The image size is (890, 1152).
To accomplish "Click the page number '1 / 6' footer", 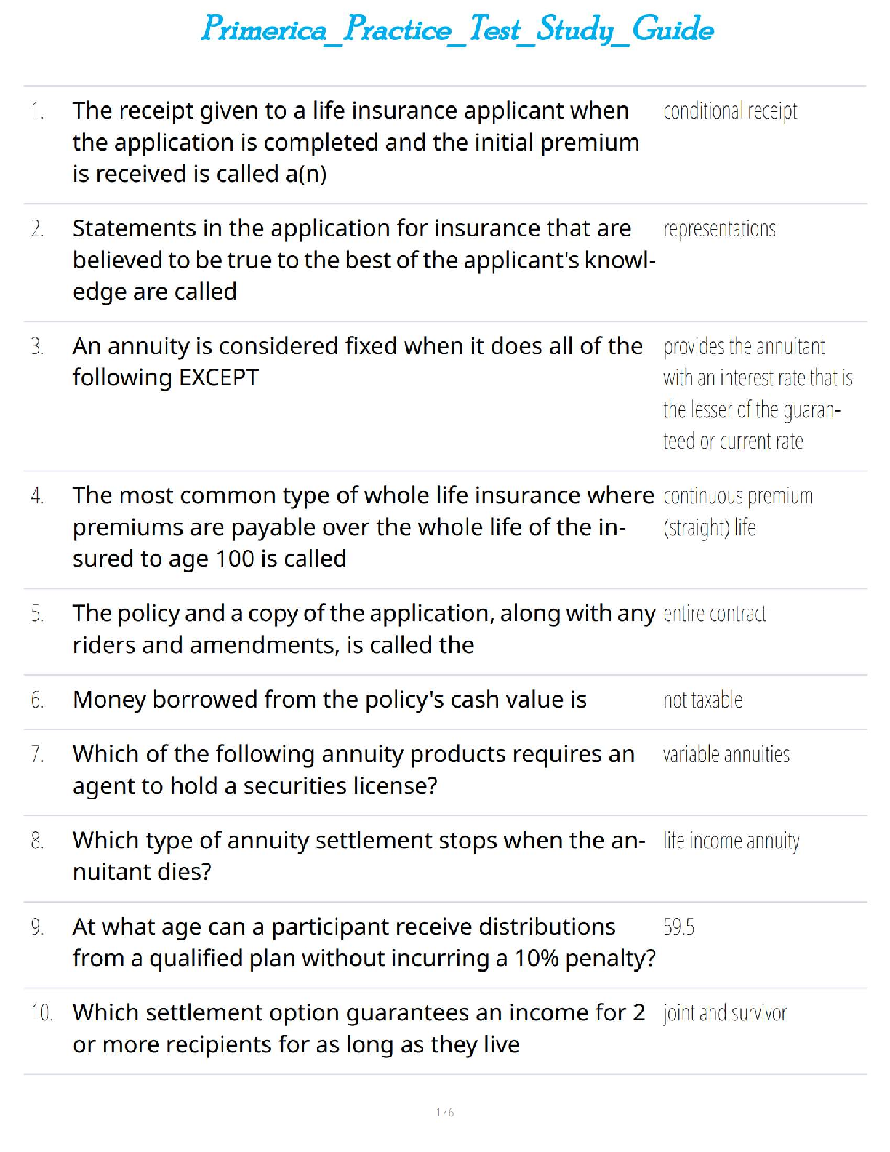I will [445, 1112].
